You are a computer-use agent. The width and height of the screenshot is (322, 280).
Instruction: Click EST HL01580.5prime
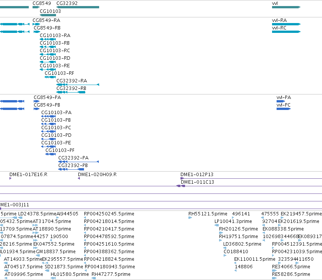[x=70, y=275]
